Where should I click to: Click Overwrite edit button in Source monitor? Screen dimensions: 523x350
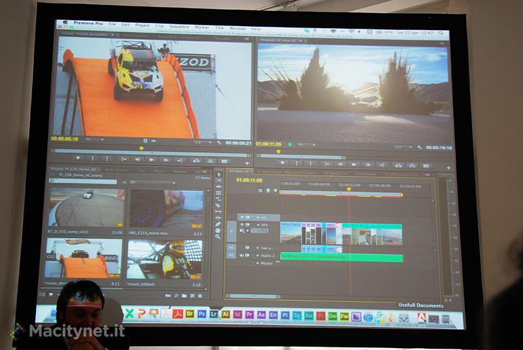tap(211, 161)
